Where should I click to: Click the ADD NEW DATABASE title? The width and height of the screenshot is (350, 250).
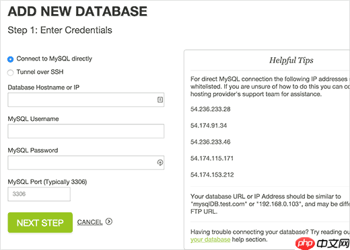pos(77,11)
